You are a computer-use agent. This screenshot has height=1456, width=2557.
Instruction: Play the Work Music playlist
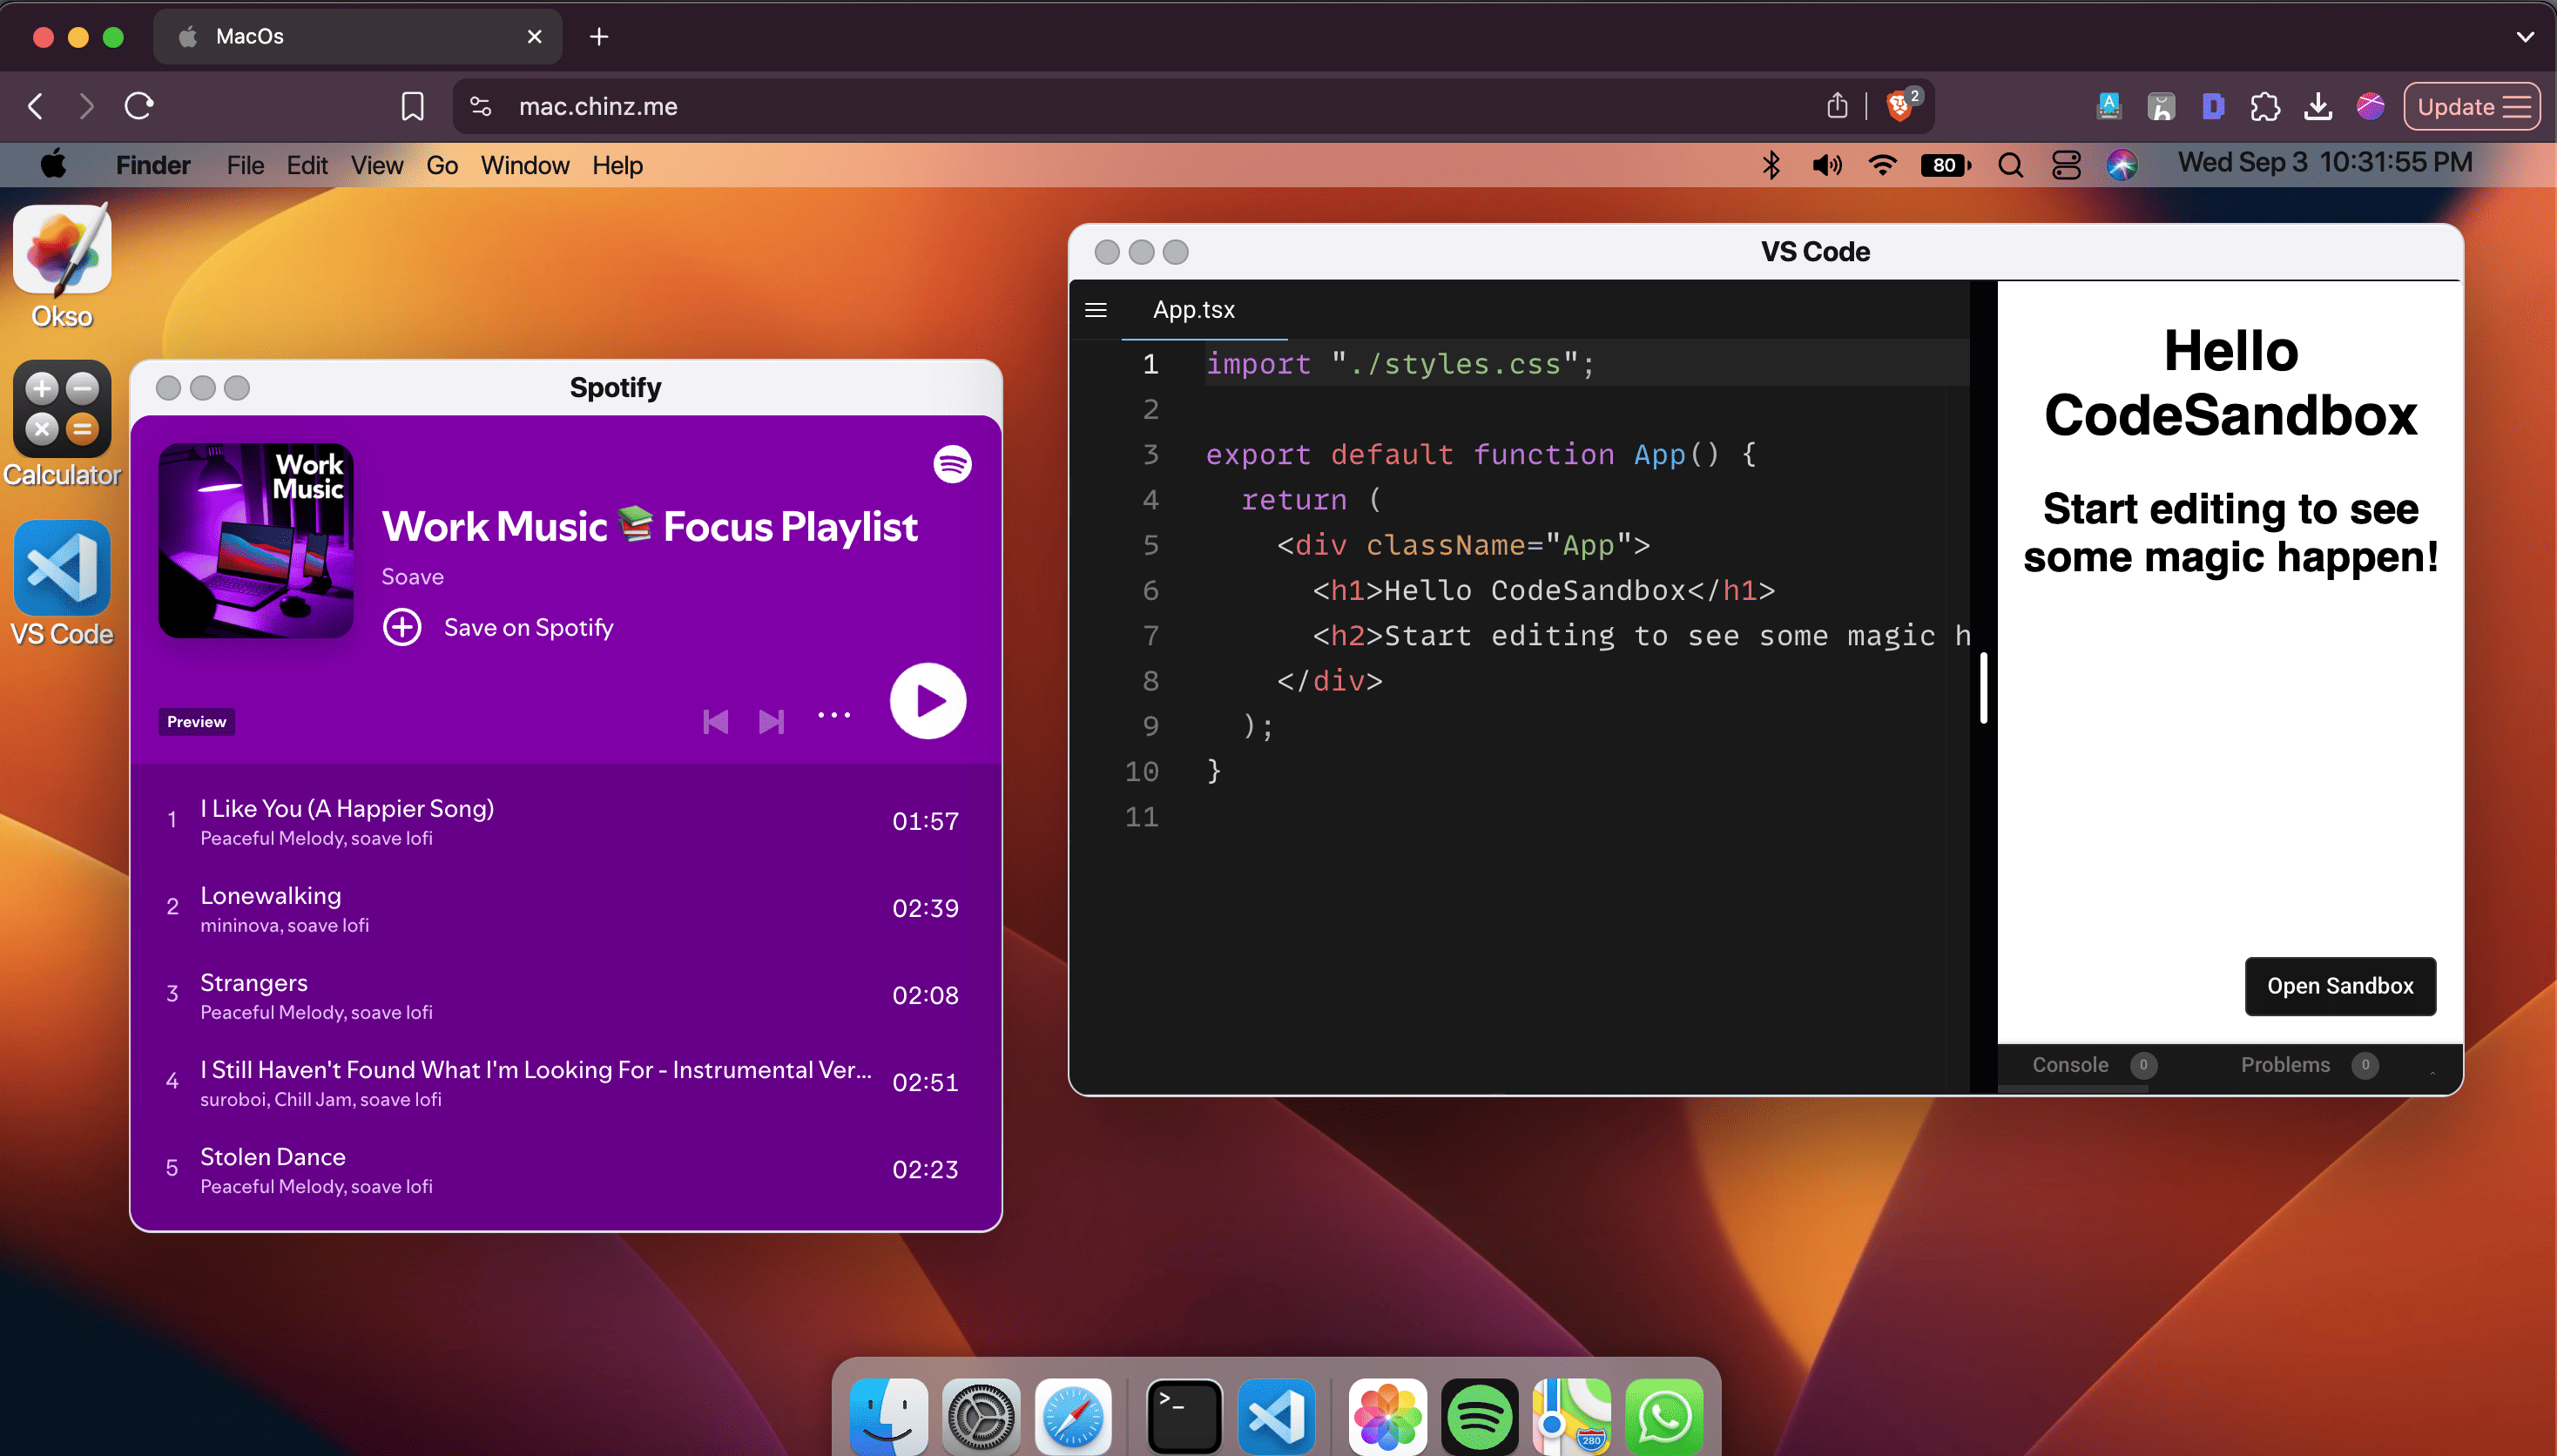tap(927, 701)
